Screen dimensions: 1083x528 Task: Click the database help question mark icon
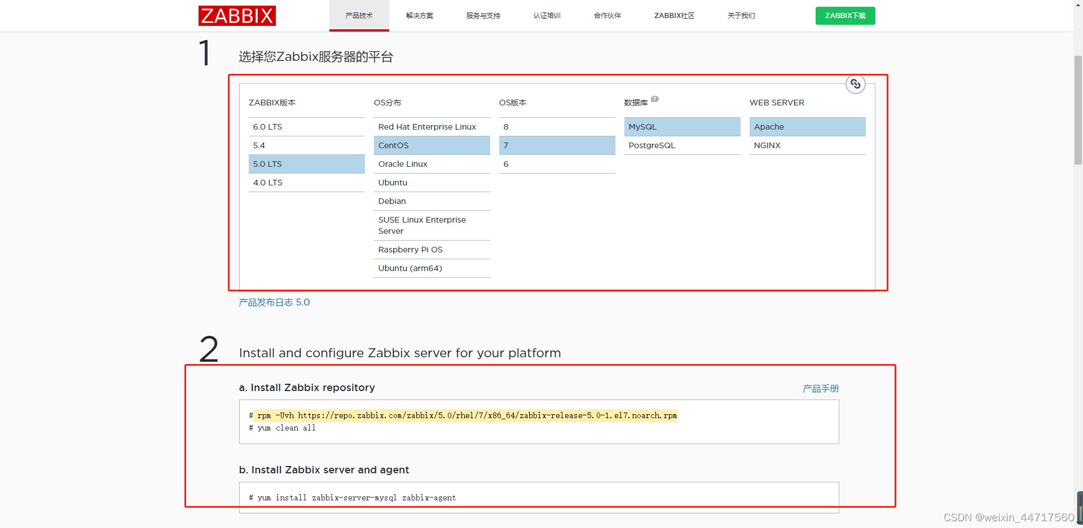(x=655, y=99)
